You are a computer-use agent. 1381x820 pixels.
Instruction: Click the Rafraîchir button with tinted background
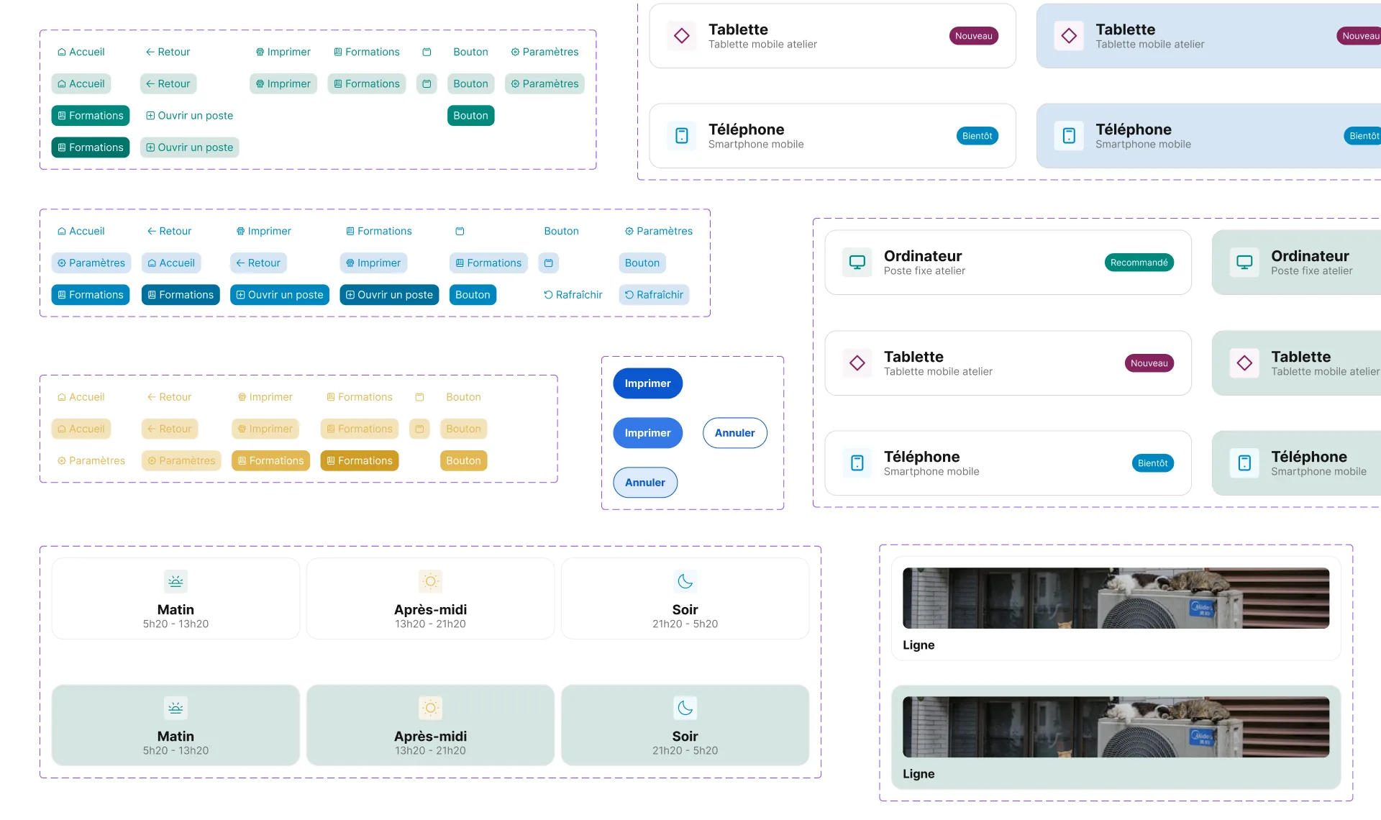pyautogui.click(x=654, y=295)
